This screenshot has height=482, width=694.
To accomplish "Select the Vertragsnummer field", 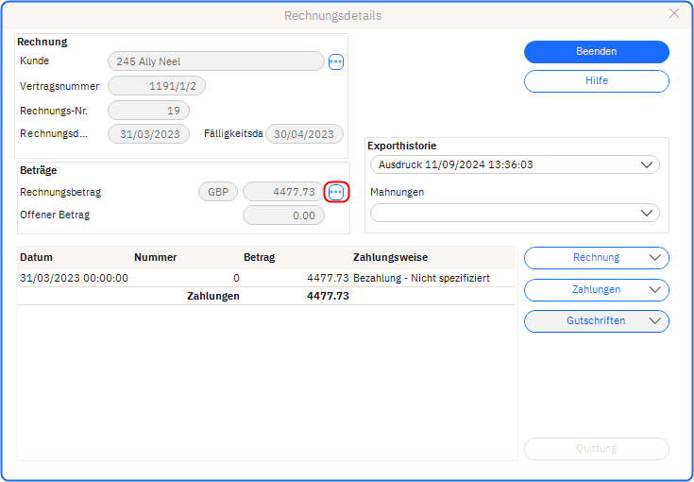I will click(157, 86).
